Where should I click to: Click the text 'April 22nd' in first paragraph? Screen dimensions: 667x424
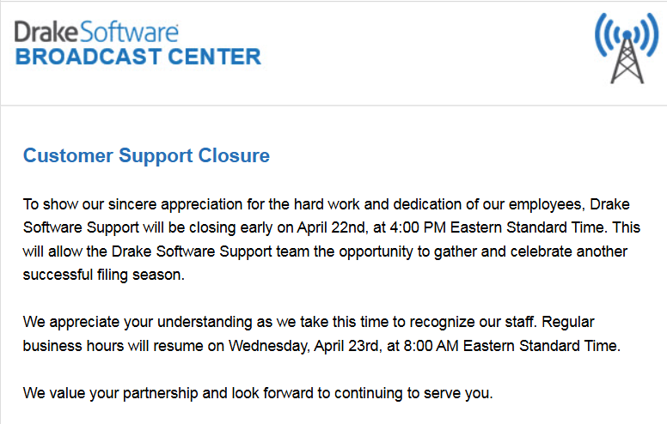pos(331,227)
